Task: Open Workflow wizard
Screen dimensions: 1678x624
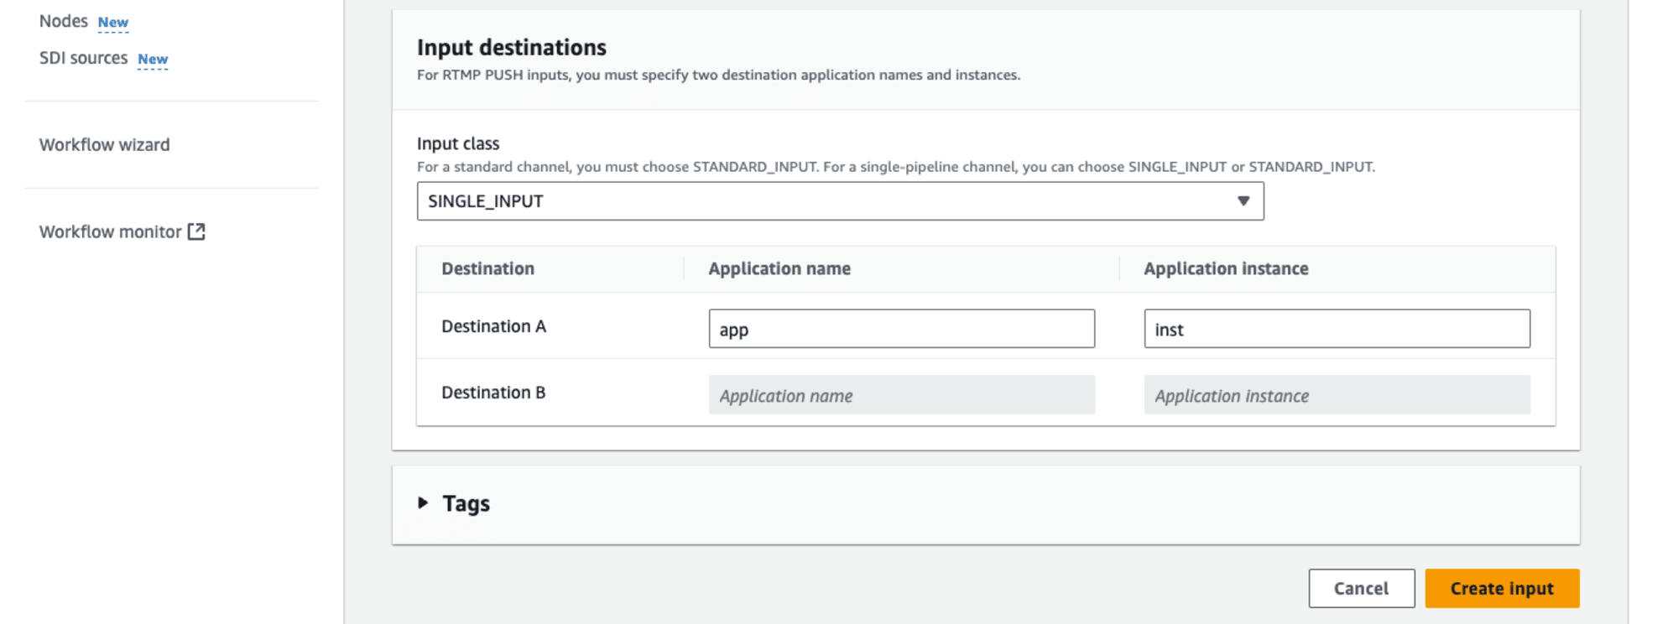Action: click(x=104, y=144)
